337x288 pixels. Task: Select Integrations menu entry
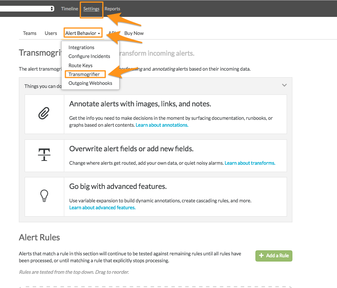click(x=82, y=48)
